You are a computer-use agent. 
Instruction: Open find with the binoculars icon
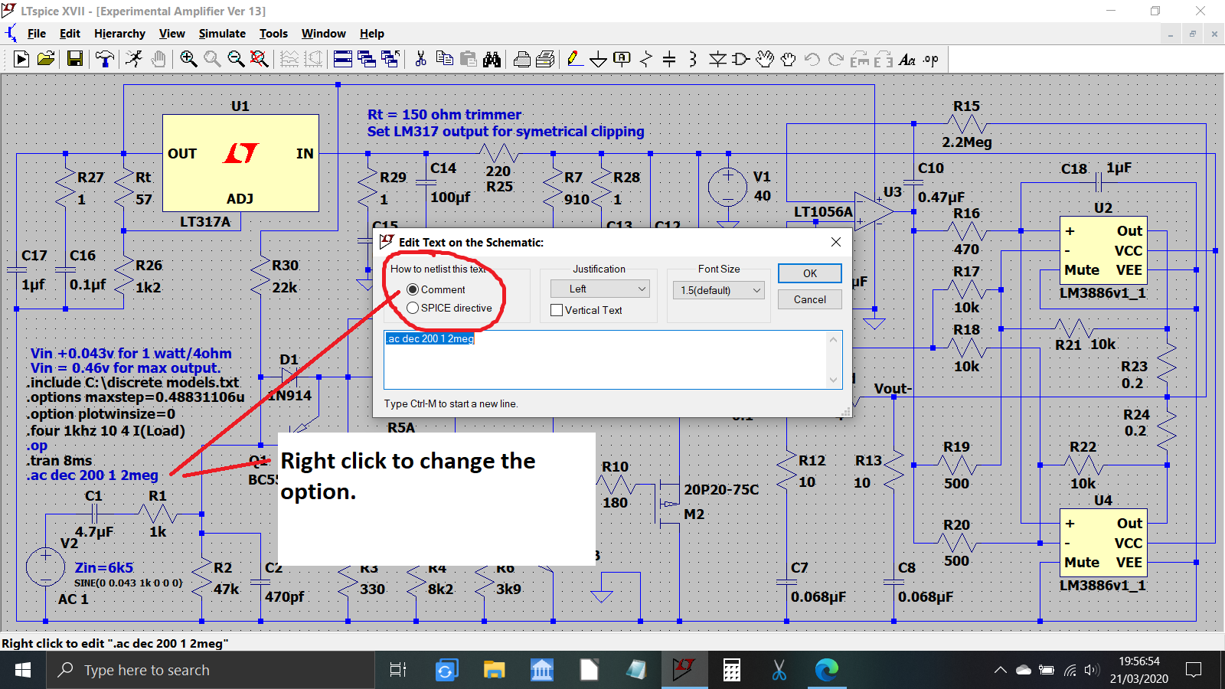point(492,59)
